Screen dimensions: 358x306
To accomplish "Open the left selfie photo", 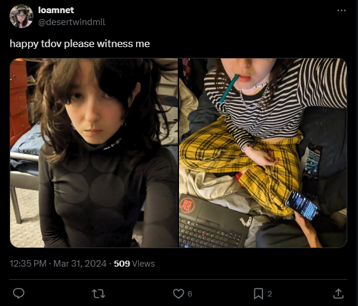I will tap(94, 153).
